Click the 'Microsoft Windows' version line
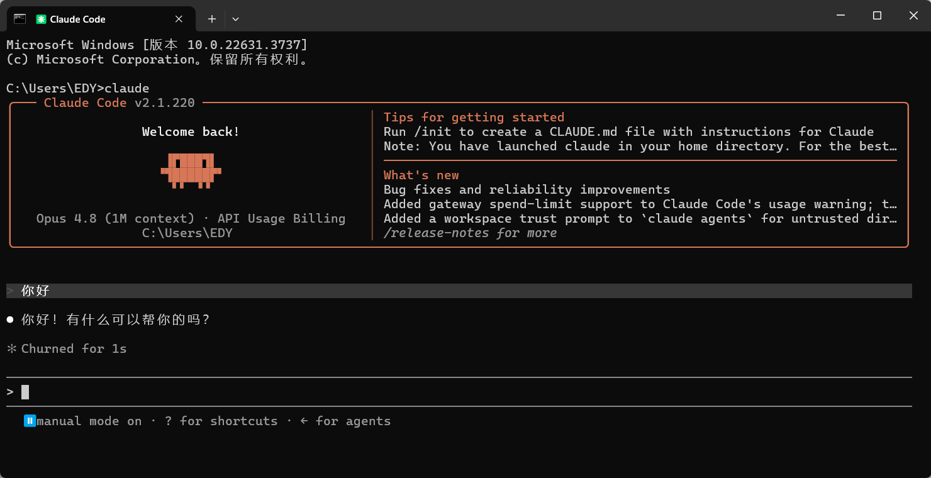Screen dimensions: 931x478 (157, 45)
